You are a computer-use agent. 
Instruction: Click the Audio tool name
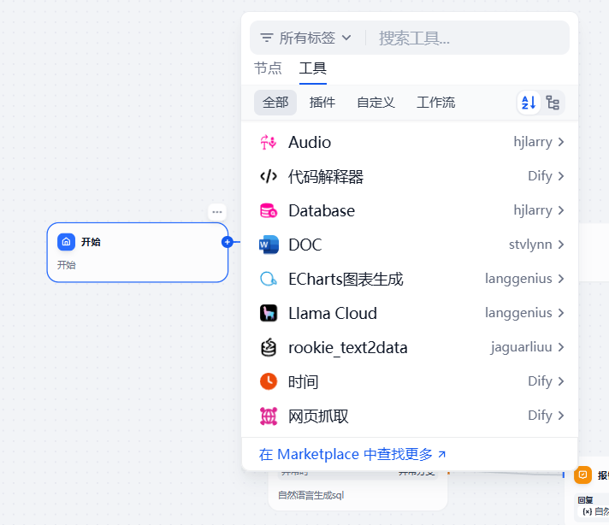[x=310, y=142]
